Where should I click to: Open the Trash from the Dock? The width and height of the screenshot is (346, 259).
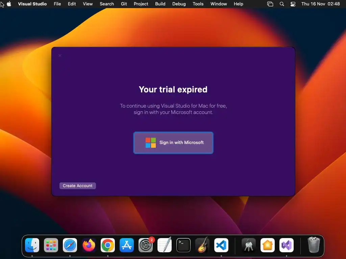(x=314, y=245)
